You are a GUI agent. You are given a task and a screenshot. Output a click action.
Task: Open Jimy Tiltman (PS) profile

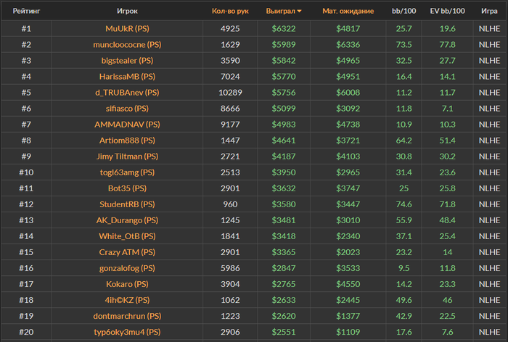[x=127, y=156]
